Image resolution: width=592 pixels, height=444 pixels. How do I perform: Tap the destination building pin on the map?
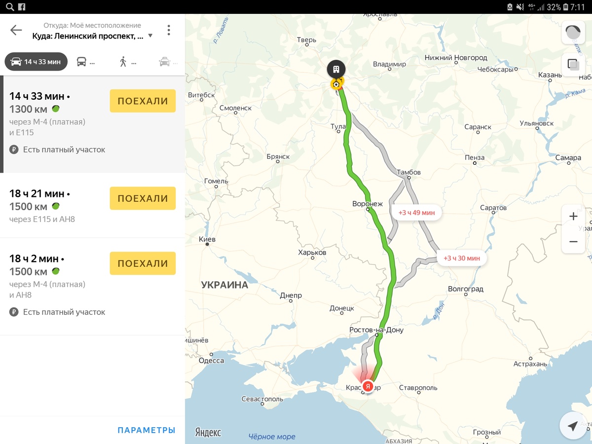[336, 70]
